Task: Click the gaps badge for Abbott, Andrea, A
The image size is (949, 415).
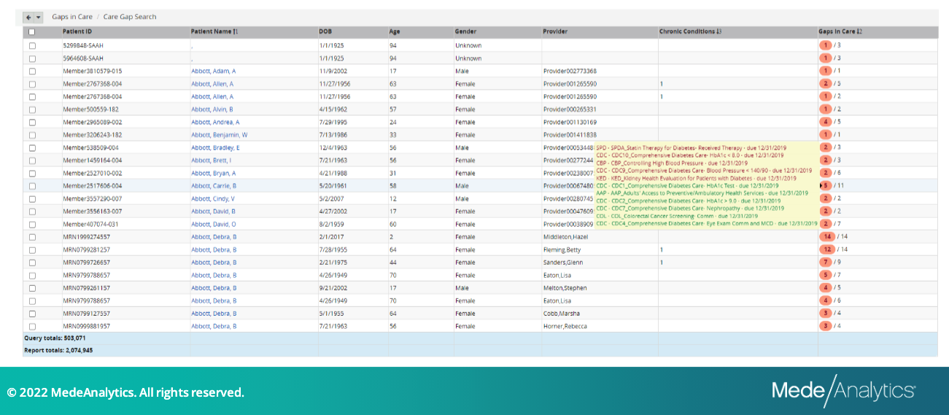Action: pos(825,122)
